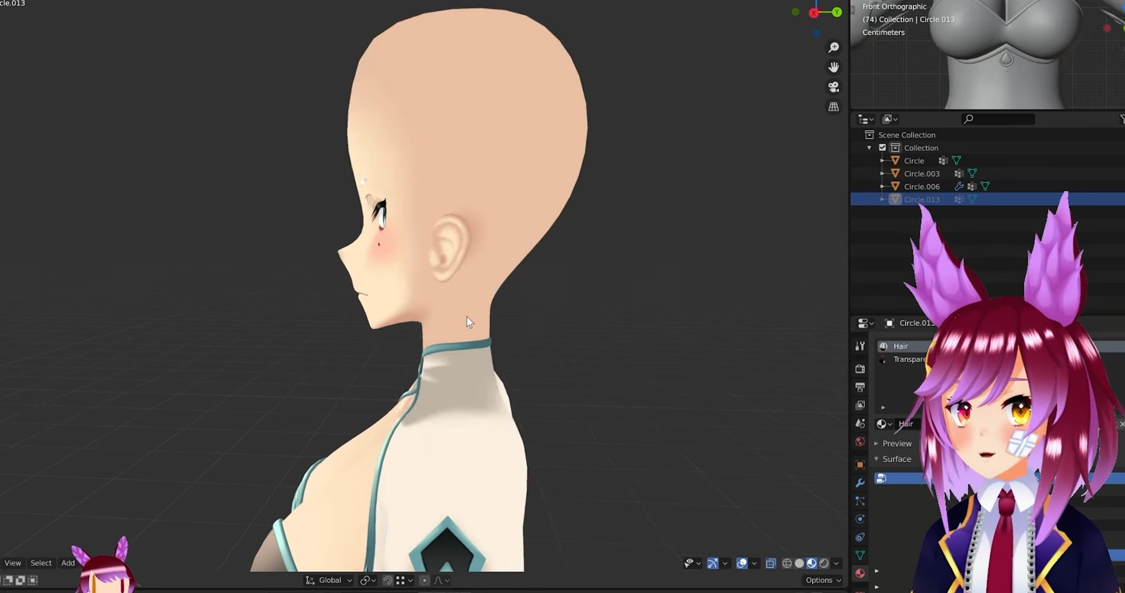Viewport: 1125px width, 593px height.
Task: Switch to wireframe viewport shading
Action: click(787, 564)
